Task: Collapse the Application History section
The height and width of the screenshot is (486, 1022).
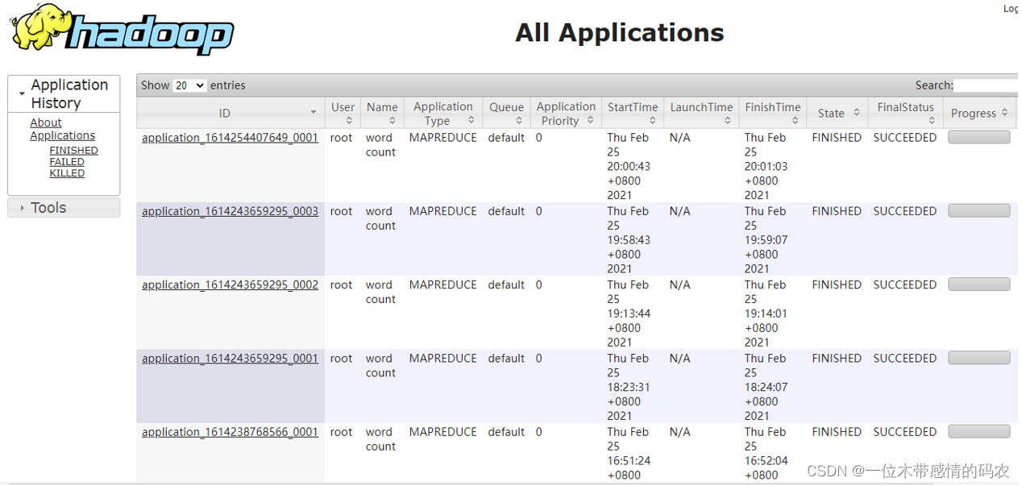Action: tap(22, 94)
